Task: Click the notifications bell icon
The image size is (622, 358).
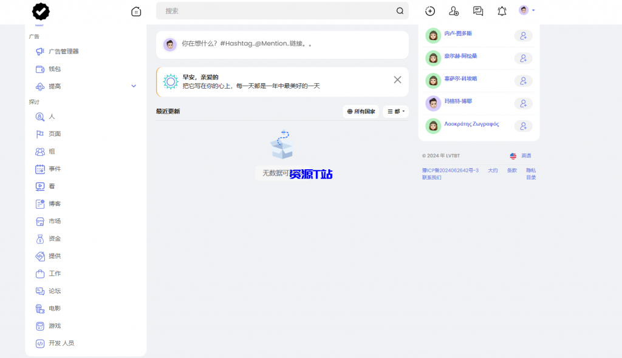Action: pyautogui.click(x=502, y=11)
